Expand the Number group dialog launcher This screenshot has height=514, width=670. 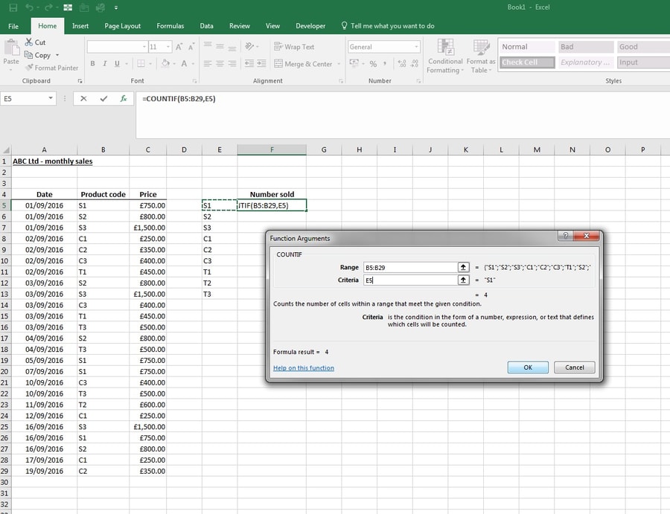418,80
